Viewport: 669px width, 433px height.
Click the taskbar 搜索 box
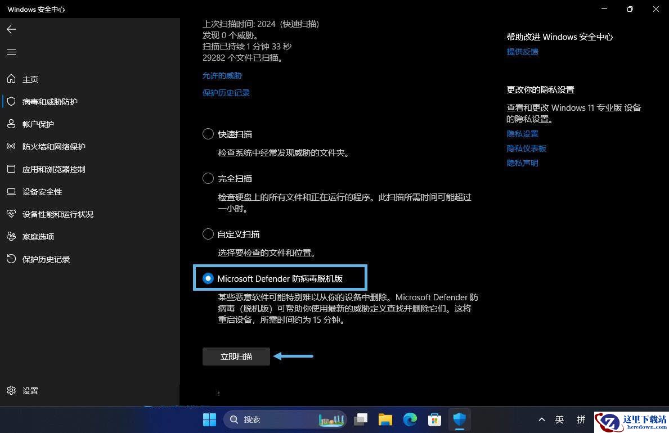[x=285, y=420]
